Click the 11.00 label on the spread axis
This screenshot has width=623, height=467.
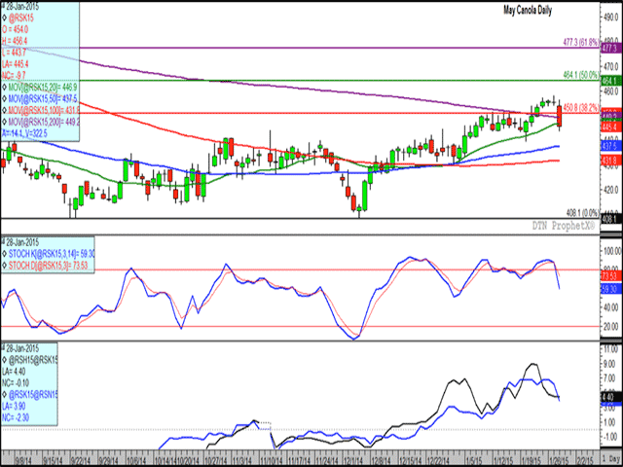pos(610,349)
